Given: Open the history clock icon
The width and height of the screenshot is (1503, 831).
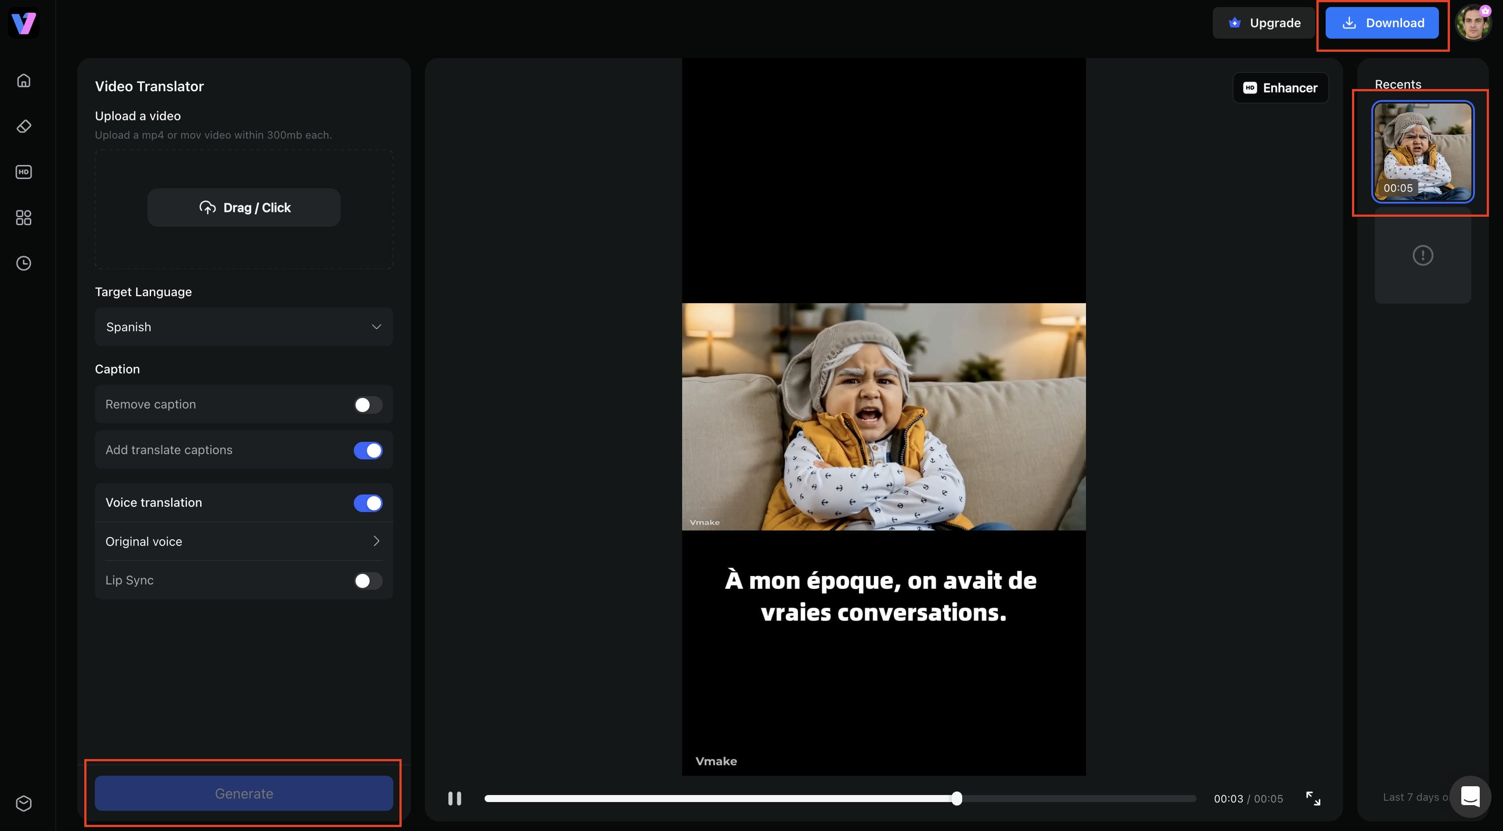Looking at the screenshot, I should pos(24,264).
